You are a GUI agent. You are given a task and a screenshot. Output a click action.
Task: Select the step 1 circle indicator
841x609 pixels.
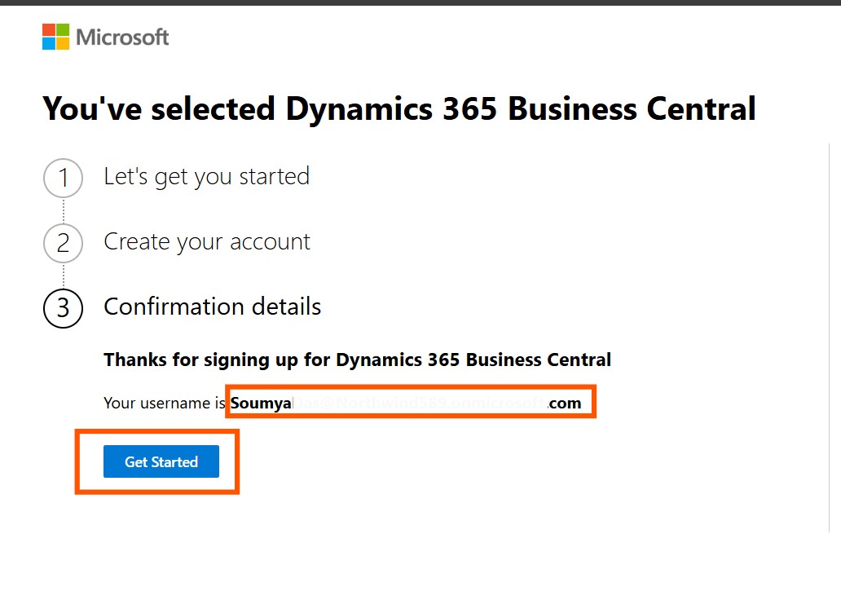pyautogui.click(x=63, y=178)
